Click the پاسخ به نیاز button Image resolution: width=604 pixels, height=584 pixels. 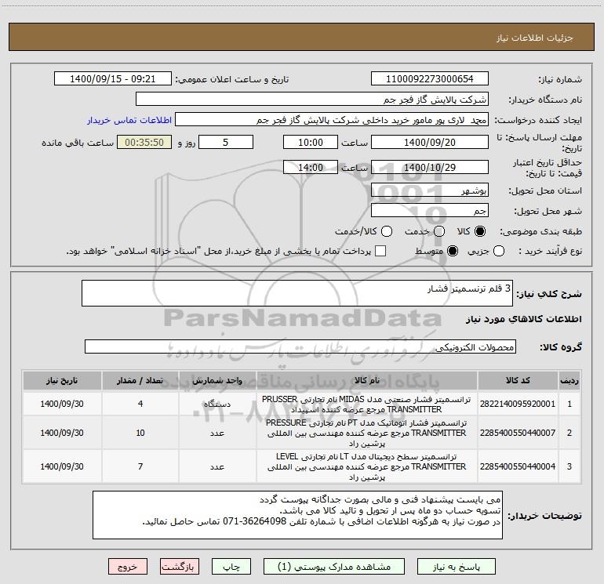pyautogui.click(x=457, y=567)
